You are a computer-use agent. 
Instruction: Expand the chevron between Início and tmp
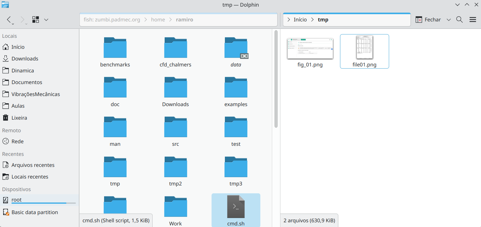(x=312, y=20)
